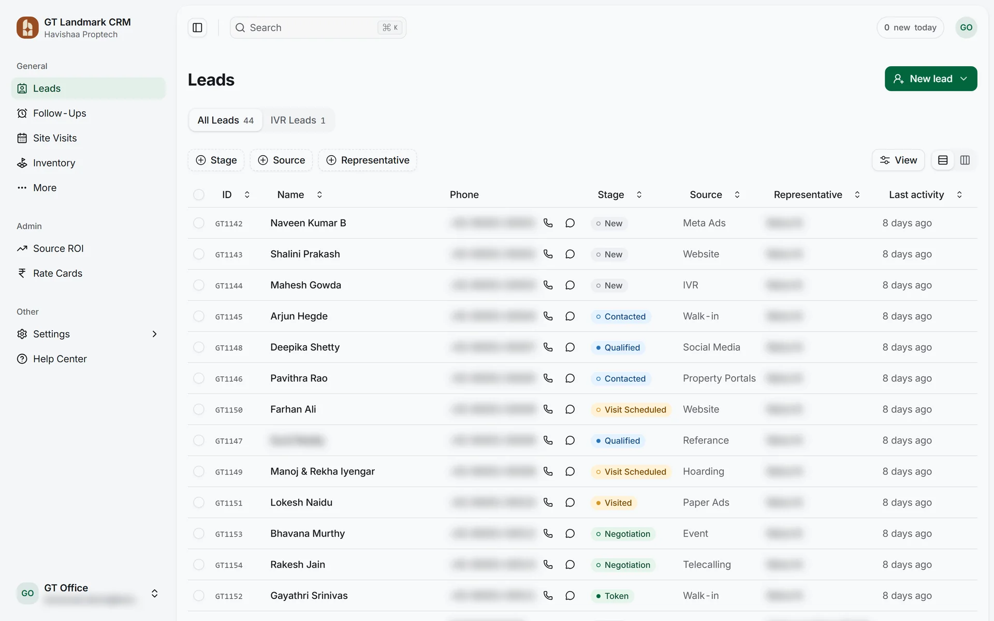The width and height of the screenshot is (994, 621).
Task: Open the New lead dropdown button
Action: click(931, 79)
